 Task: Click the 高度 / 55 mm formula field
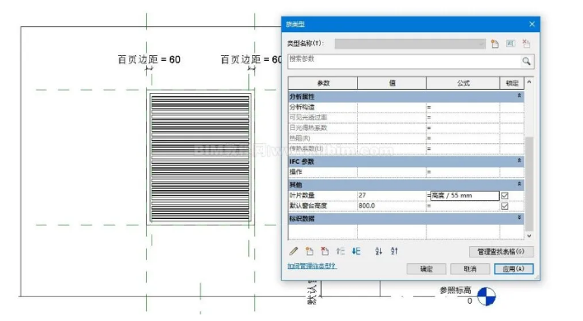(x=465, y=196)
